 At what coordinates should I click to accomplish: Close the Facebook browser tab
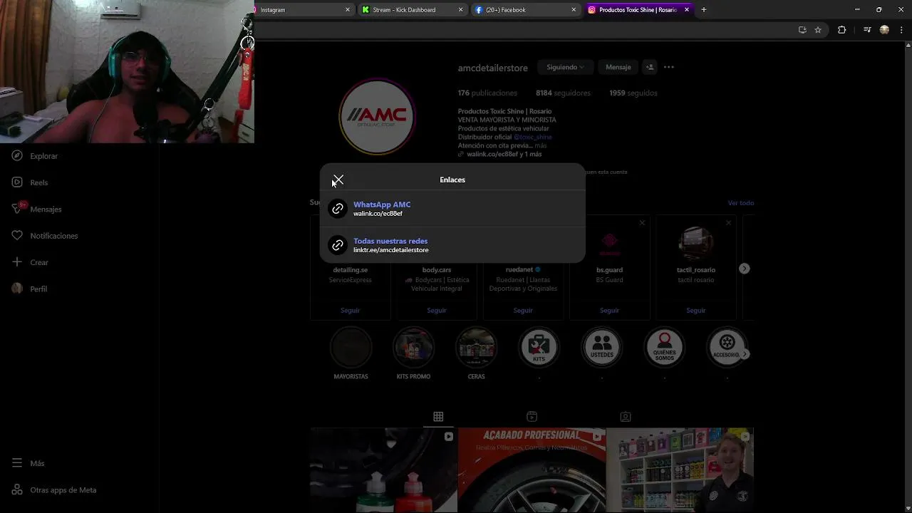point(574,10)
